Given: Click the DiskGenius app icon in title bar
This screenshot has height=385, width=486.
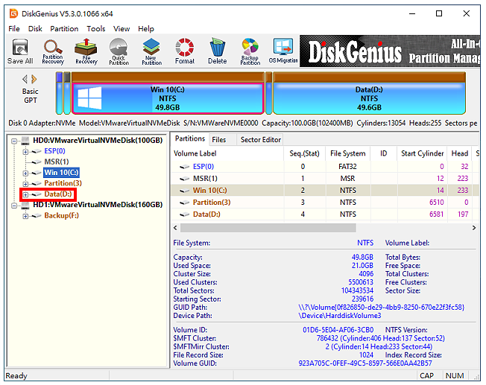Looking at the screenshot, I should click(x=13, y=13).
